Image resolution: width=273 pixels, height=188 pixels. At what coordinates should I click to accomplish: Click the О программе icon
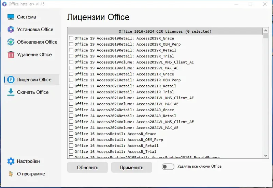pos(11,174)
